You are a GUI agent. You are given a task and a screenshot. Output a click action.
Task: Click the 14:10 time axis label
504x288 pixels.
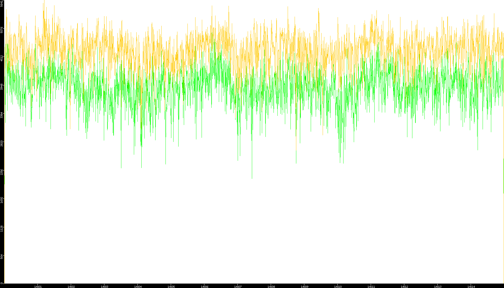(338, 287)
